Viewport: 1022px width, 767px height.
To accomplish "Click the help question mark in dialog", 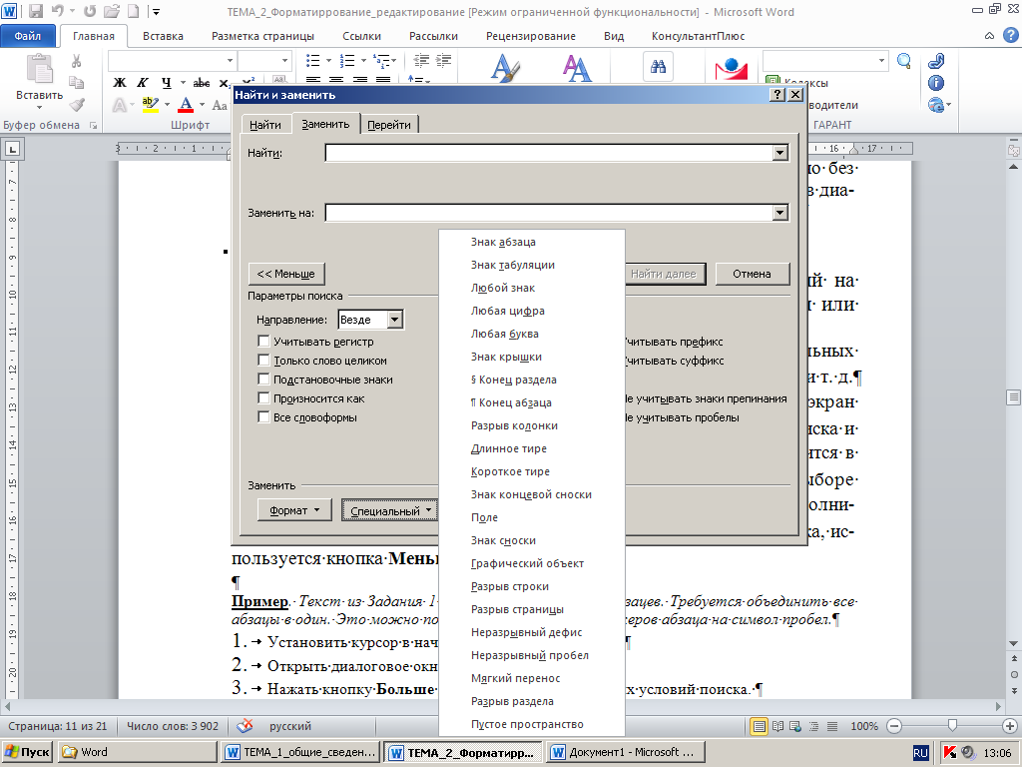I will pyautogui.click(x=776, y=95).
